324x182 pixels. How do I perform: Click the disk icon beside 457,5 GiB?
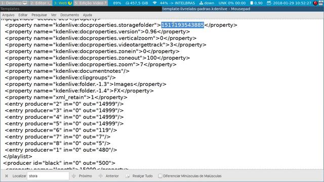coord(127,3)
